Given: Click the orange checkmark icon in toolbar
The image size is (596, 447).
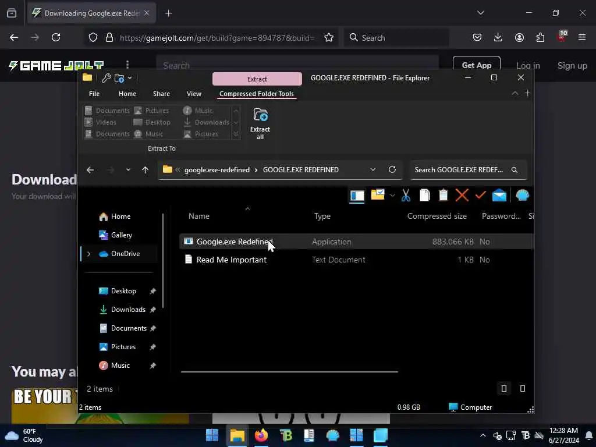Looking at the screenshot, I should (x=480, y=195).
